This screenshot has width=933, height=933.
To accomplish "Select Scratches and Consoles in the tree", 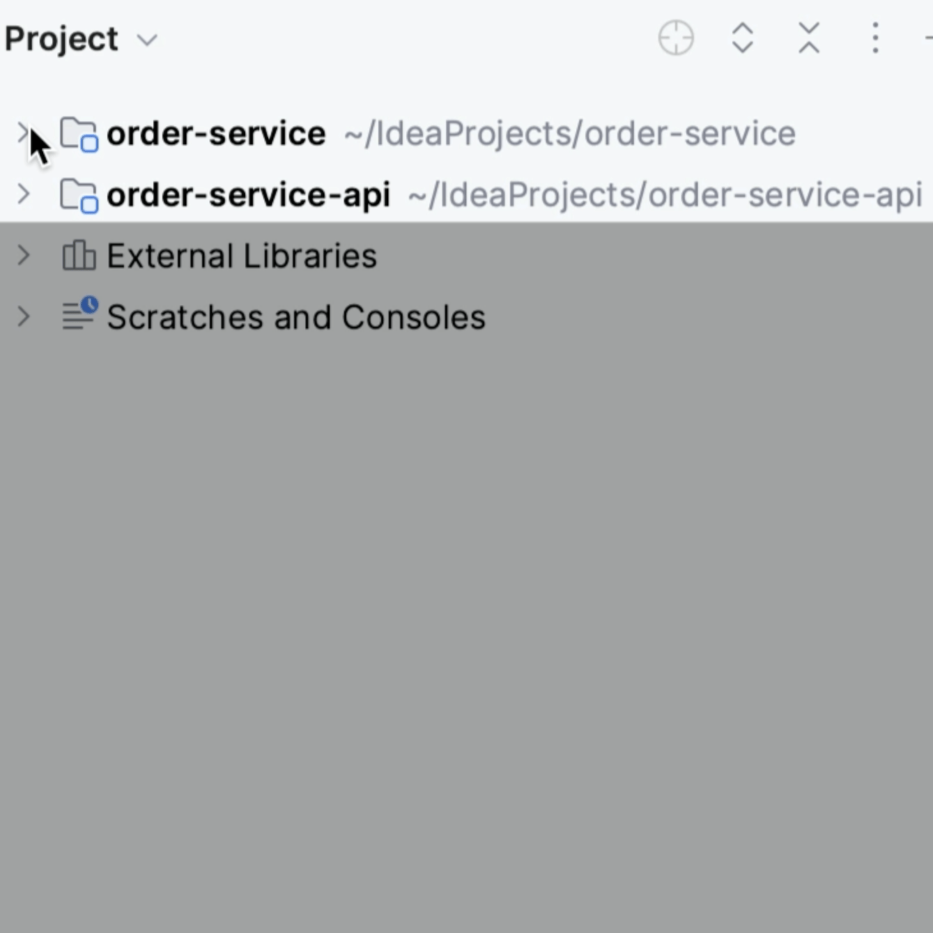I will (296, 316).
